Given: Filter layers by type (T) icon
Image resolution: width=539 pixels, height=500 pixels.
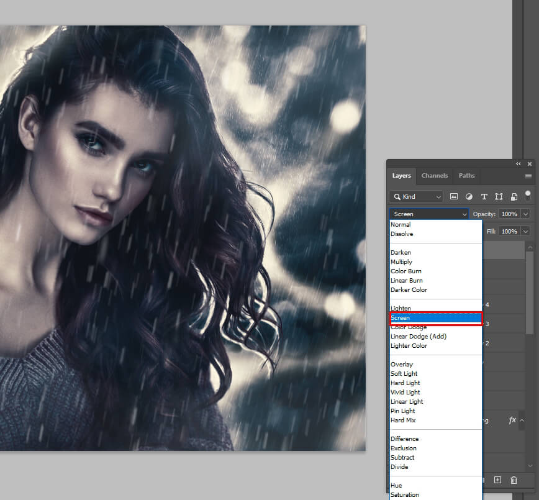Looking at the screenshot, I should pos(484,197).
